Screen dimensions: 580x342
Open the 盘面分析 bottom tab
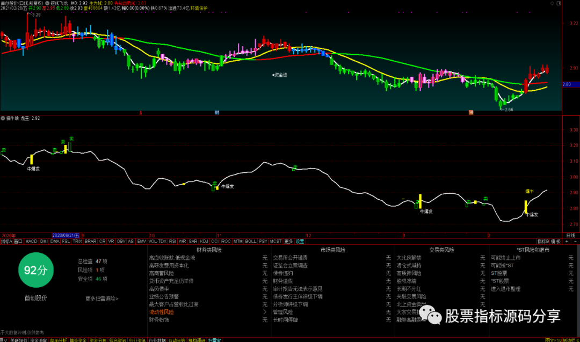pos(59,340)
